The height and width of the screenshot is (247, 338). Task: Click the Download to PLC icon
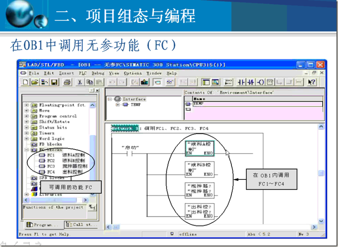(x=145, y=82)
